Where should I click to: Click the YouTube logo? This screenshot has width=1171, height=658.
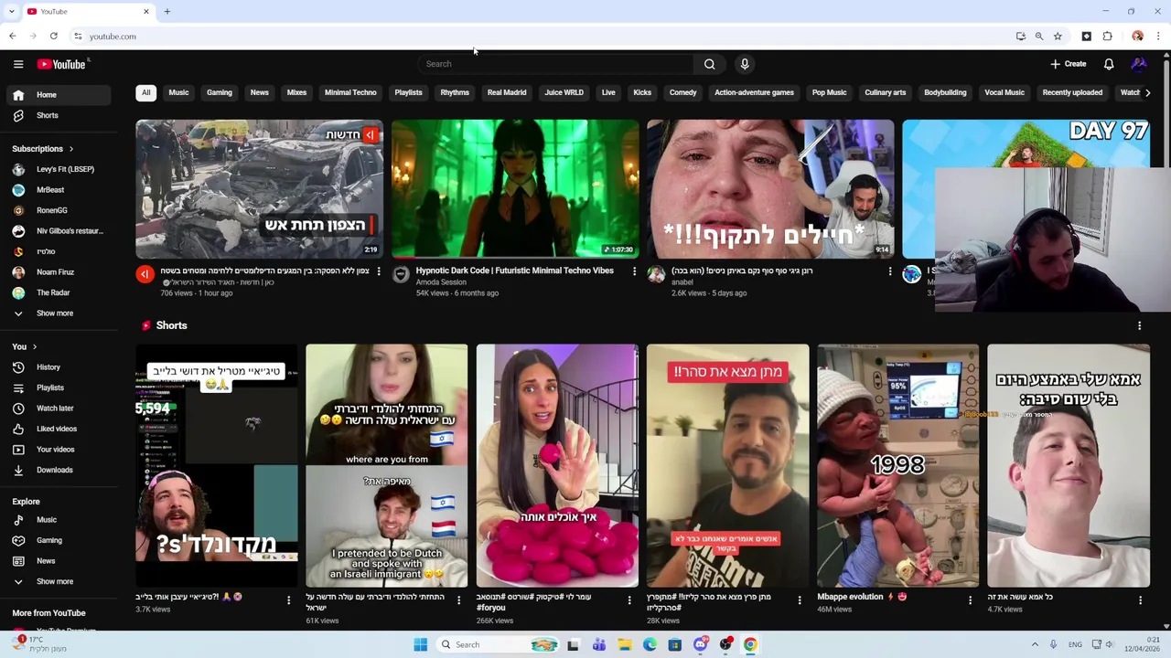pos(61,64)
